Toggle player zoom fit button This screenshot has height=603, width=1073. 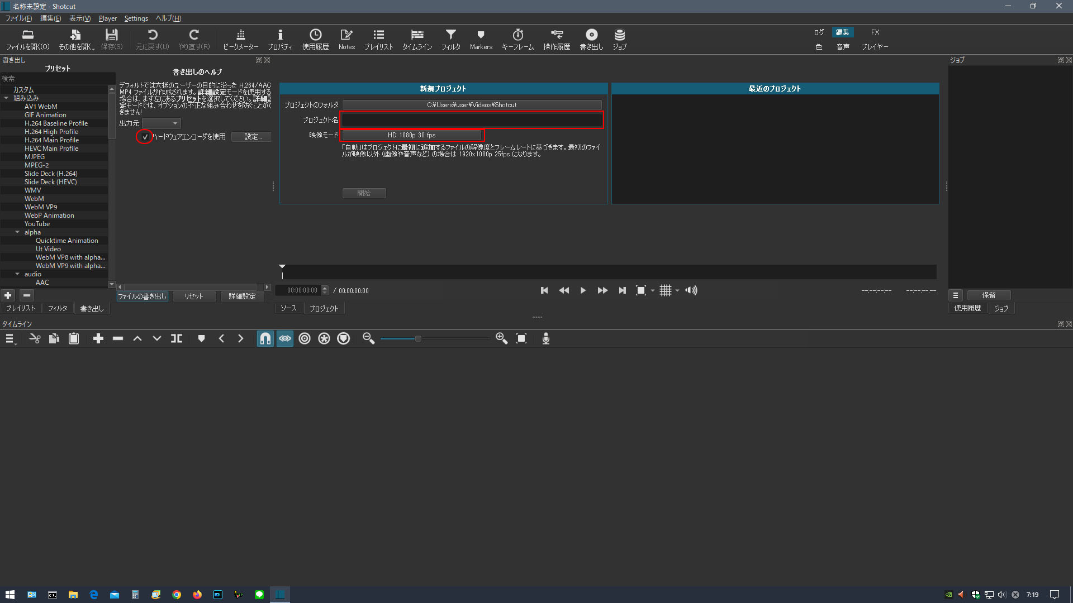pyautogui.click(x=641, y=290)
